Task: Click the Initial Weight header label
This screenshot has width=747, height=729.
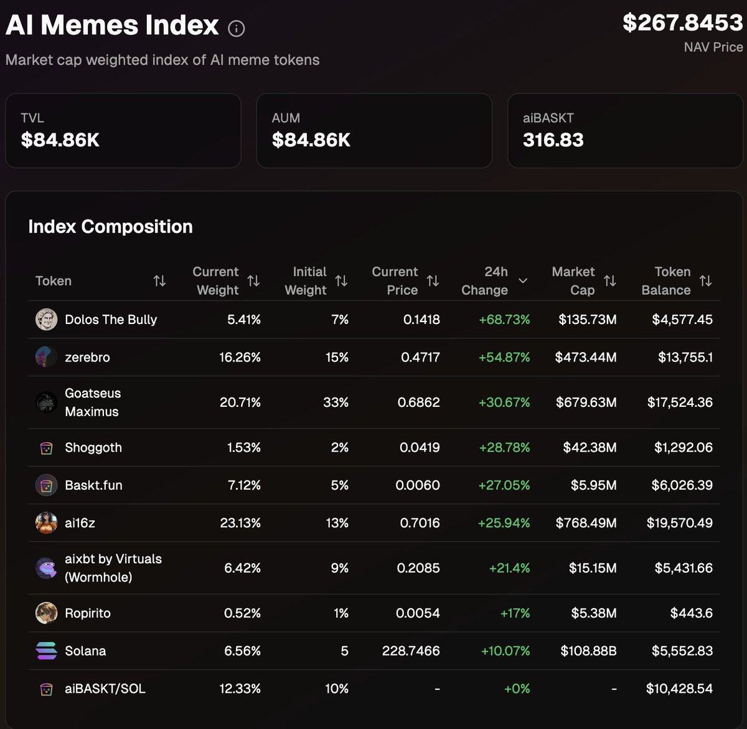Action: coord(306,281)
